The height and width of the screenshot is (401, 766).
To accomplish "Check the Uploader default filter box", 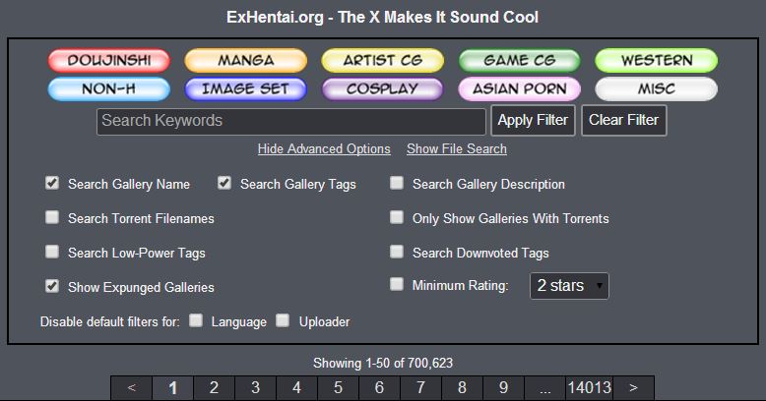I will point(283,320).
